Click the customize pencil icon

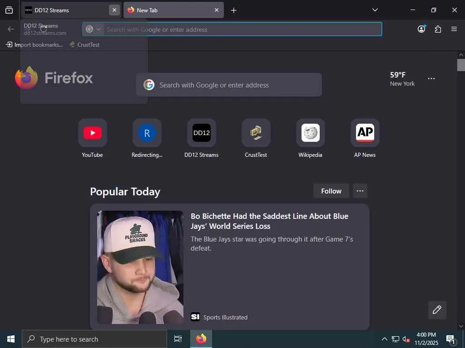point(437,310)
